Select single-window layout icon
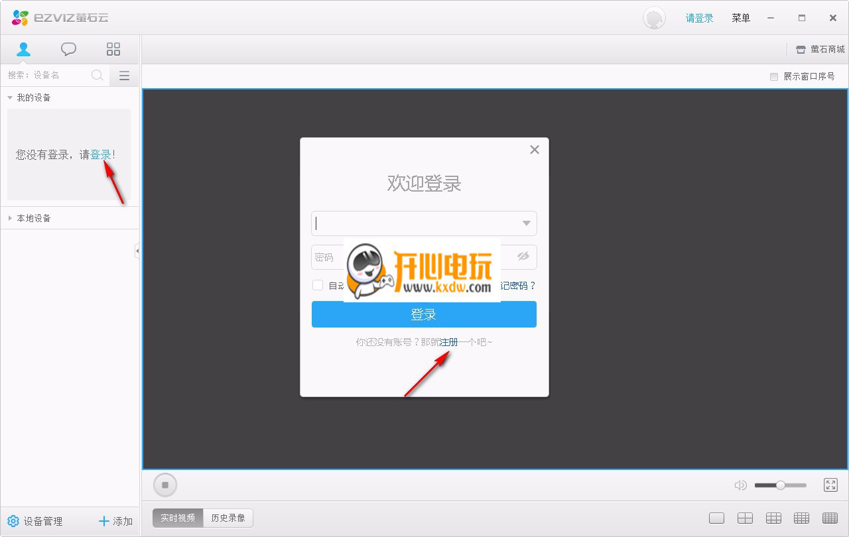The width and height of the screenshot is (849, 537). pyautogui.click(x=716, y=518)
